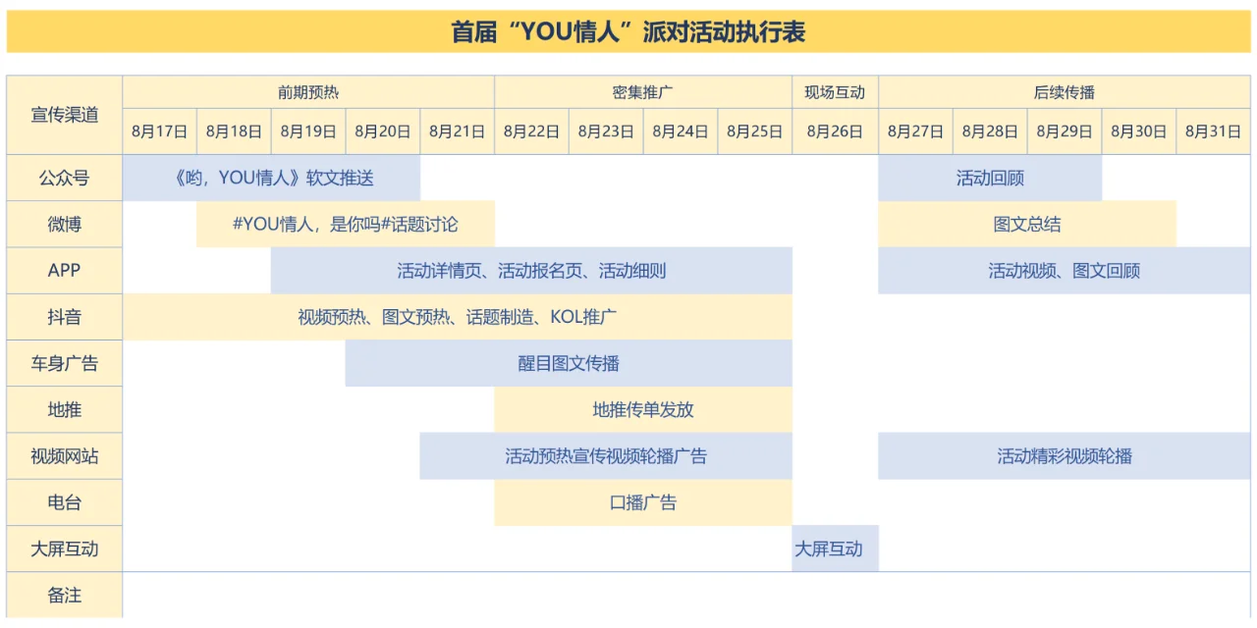
Task: Select the 微博 channel row label
Action: click(65, 224)
